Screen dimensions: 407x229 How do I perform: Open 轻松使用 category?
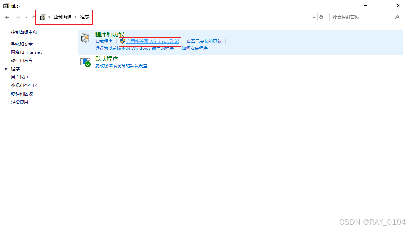(x=20, y=102)
